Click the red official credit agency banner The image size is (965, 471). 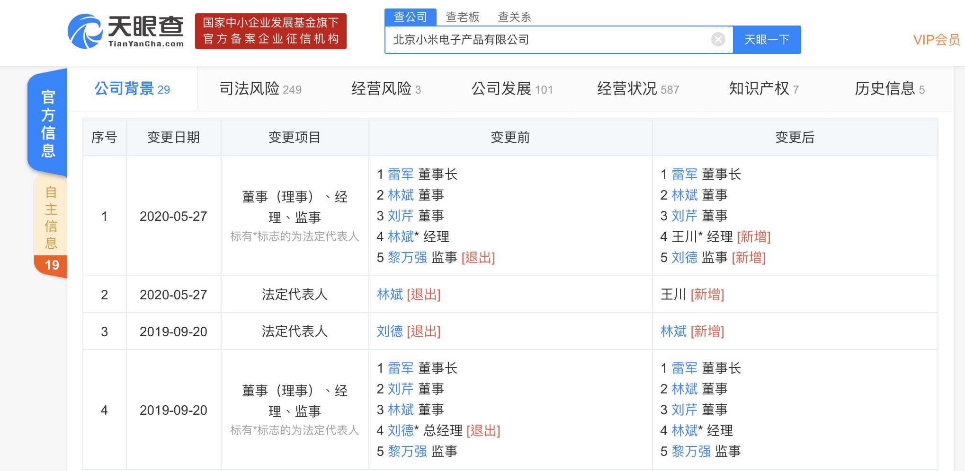[271, 31]
